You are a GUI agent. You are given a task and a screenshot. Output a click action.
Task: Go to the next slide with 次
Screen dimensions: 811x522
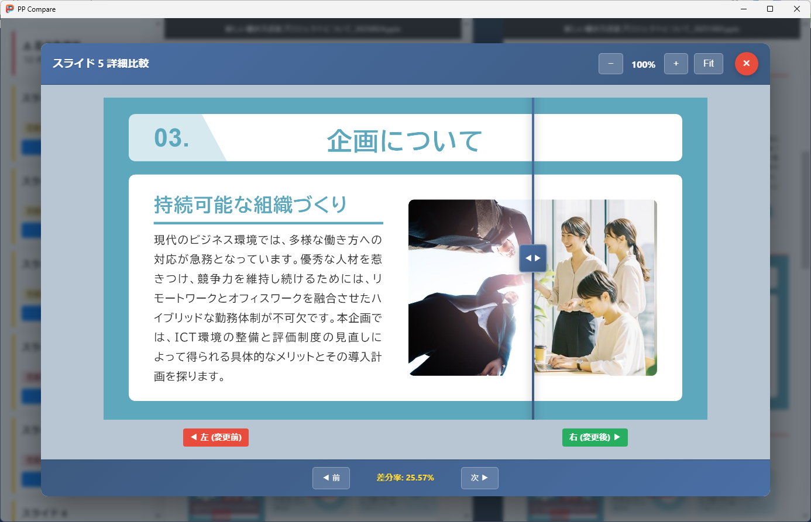tap(479, 478)
